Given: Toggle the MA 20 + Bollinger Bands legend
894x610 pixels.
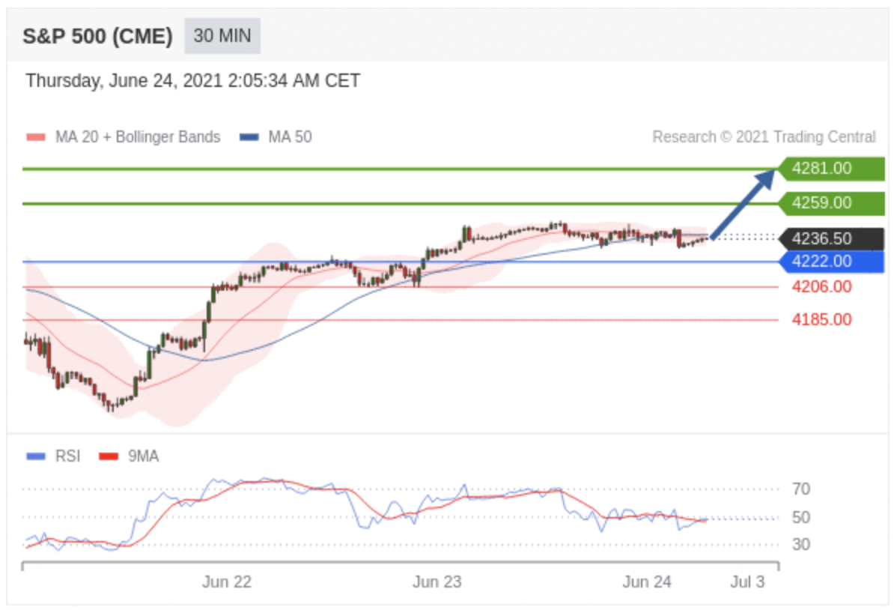Looking at the screenshot, I should [x=137, y=137].
